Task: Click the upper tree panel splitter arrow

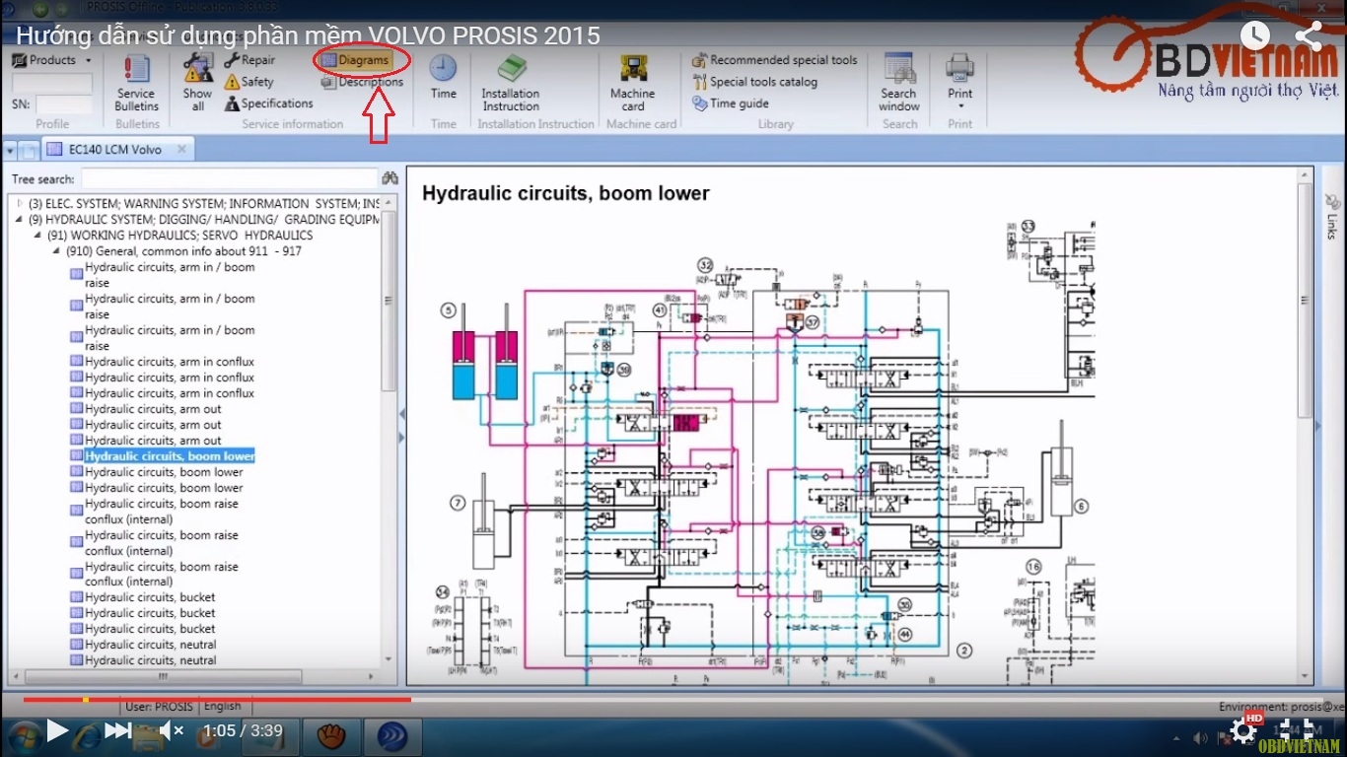Action: (401, 413)
